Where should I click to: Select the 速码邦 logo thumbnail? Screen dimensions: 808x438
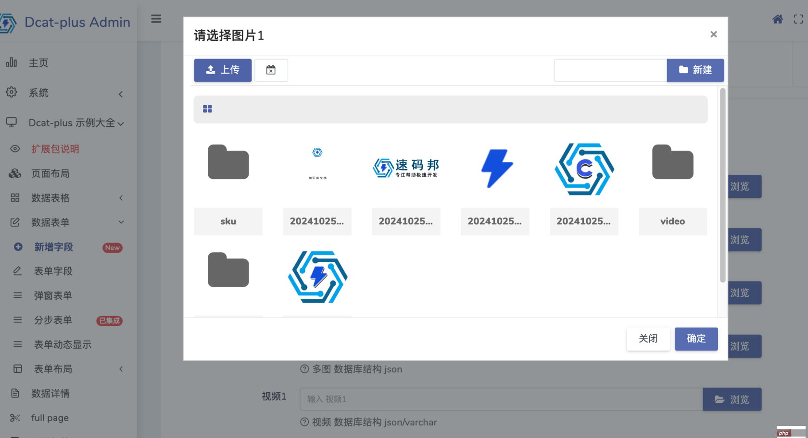[406, 168]
